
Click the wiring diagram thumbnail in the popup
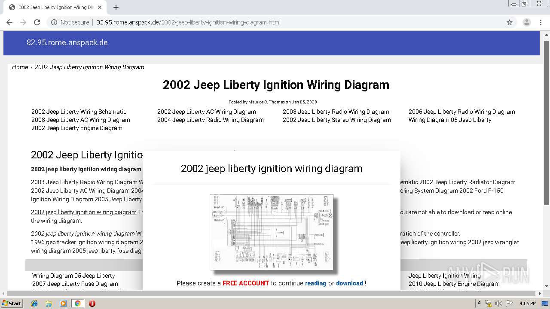tap(272, 232)
